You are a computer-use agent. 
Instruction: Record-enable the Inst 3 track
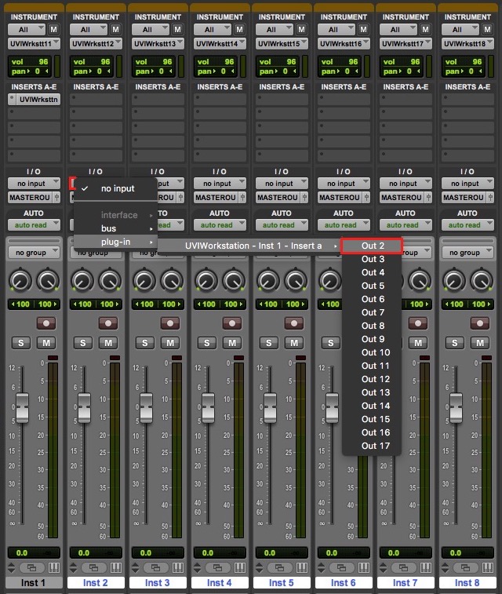click(170, 323)
